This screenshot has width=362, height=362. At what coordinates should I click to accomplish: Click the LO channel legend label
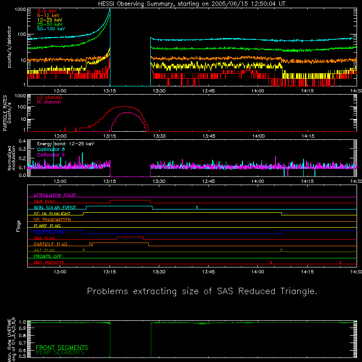(50, 97)
